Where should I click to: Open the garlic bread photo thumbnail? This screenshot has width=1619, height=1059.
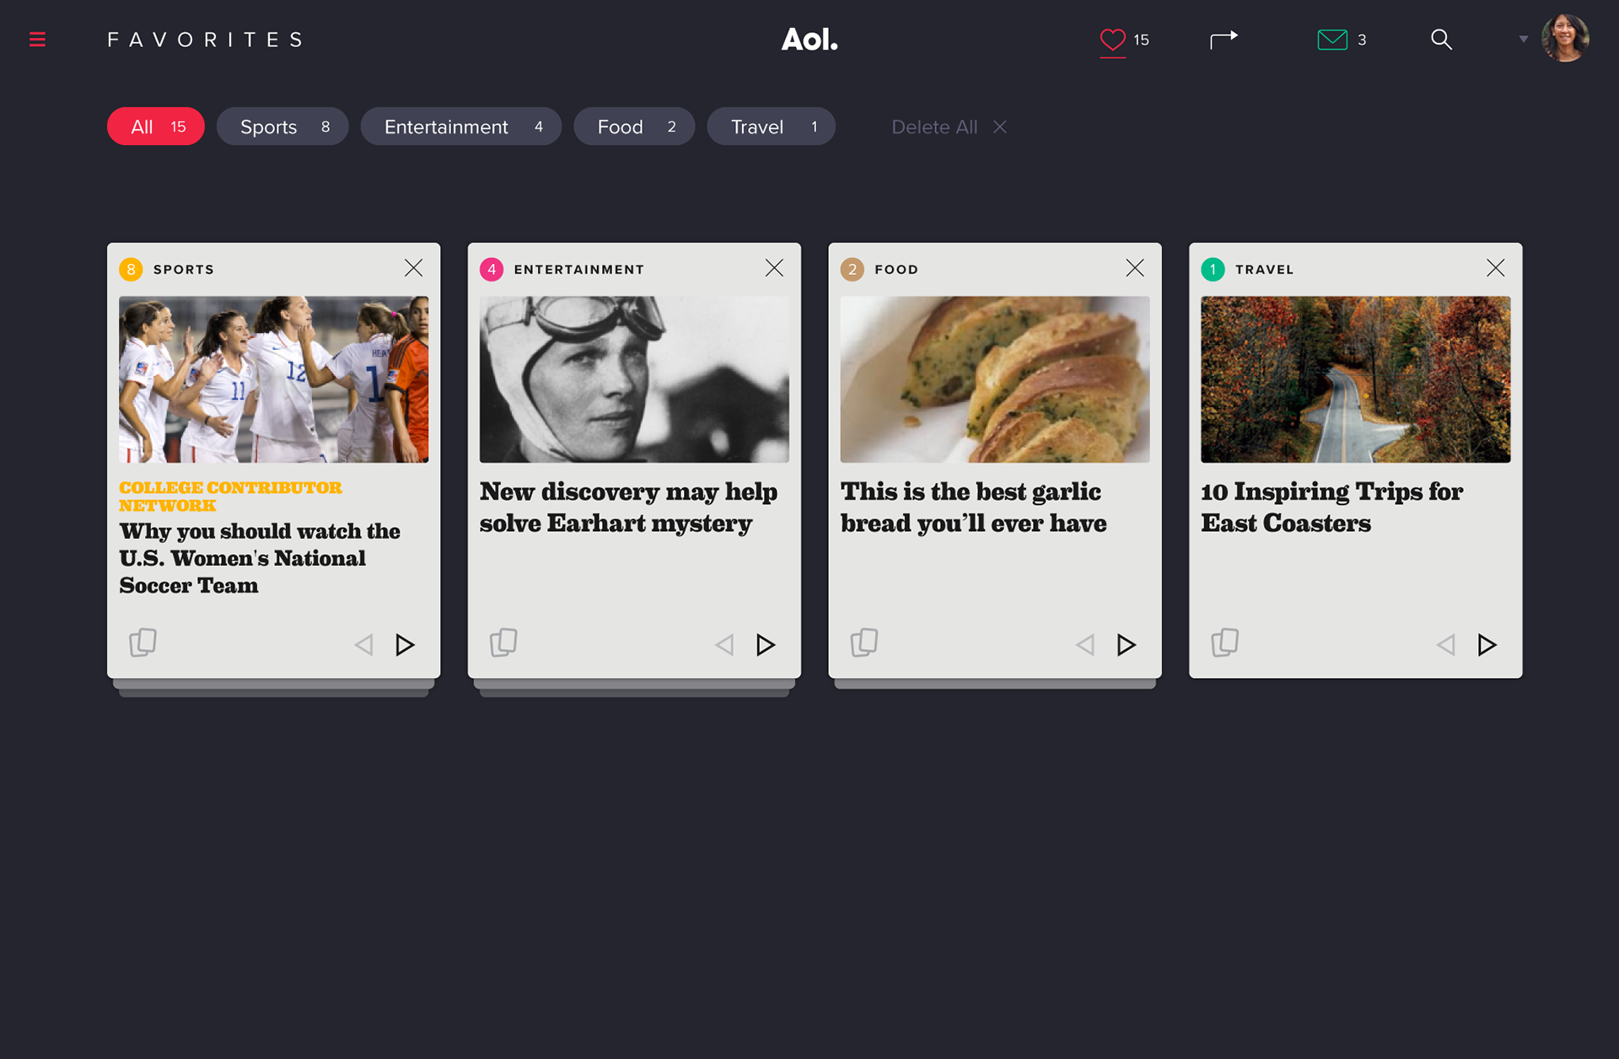click(x=995, y=379)
